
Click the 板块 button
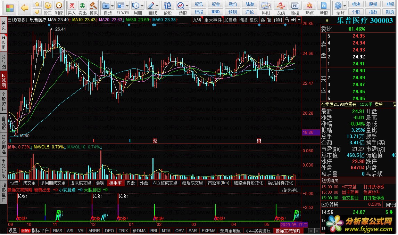coord(356,4)
